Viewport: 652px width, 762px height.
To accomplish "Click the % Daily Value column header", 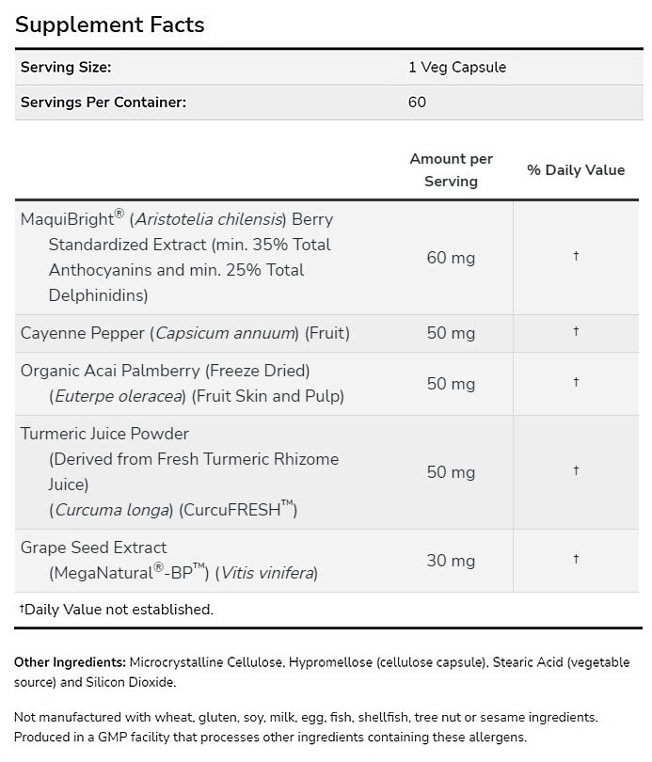I will (576, 170).
